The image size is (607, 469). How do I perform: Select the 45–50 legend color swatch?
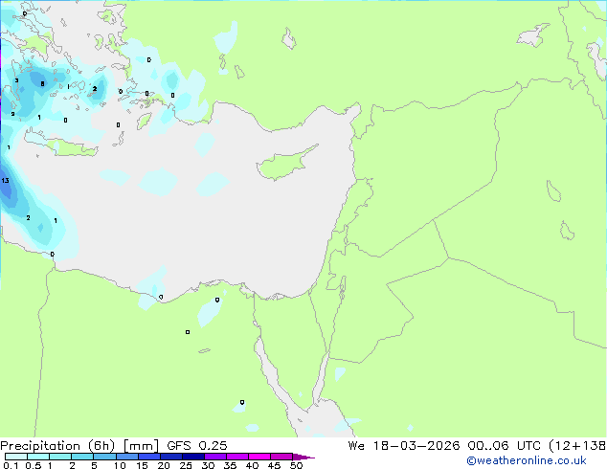tap(281, 457)
